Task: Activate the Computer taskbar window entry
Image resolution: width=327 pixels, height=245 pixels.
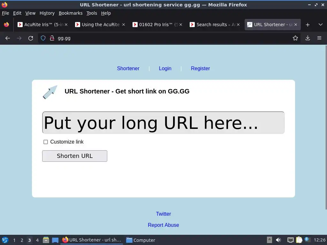Action: click(141, 240)
